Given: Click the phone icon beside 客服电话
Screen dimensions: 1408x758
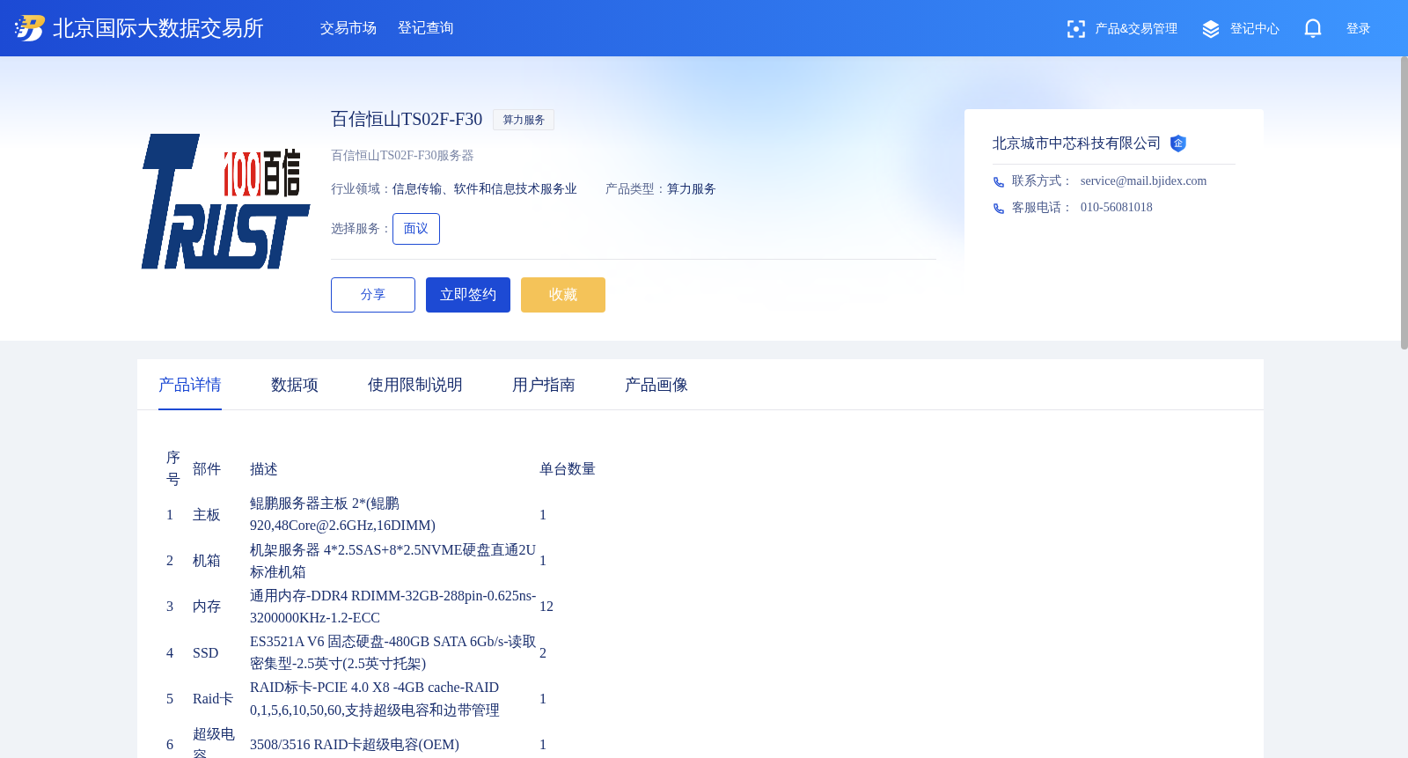Looking at the screenshot, I should pos(999,209).
